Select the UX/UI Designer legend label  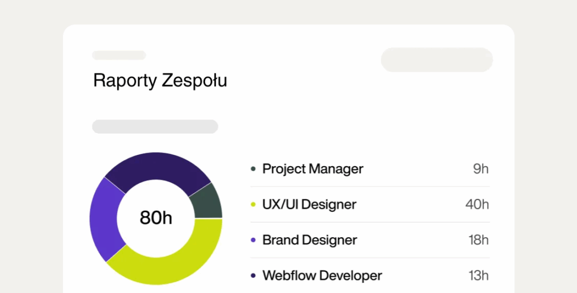[309, 204]
